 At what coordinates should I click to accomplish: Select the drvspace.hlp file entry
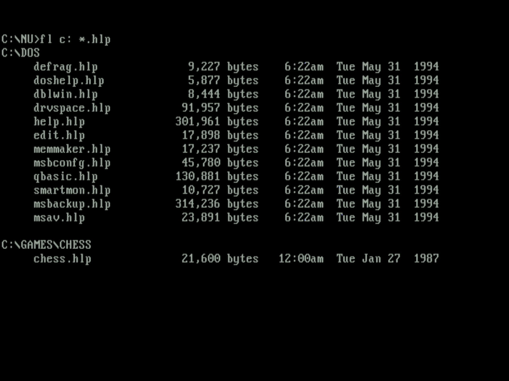(72, 108)
